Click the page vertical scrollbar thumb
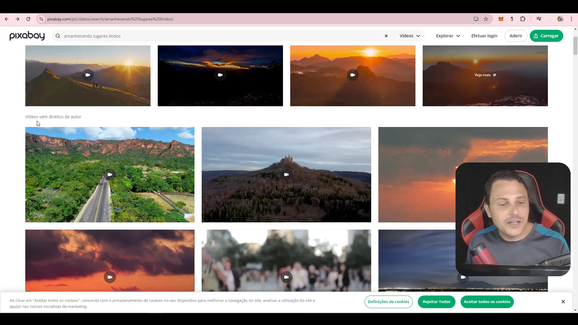This screenshot has width=578, height=325. pyautogui.click(x=575, y=46)
